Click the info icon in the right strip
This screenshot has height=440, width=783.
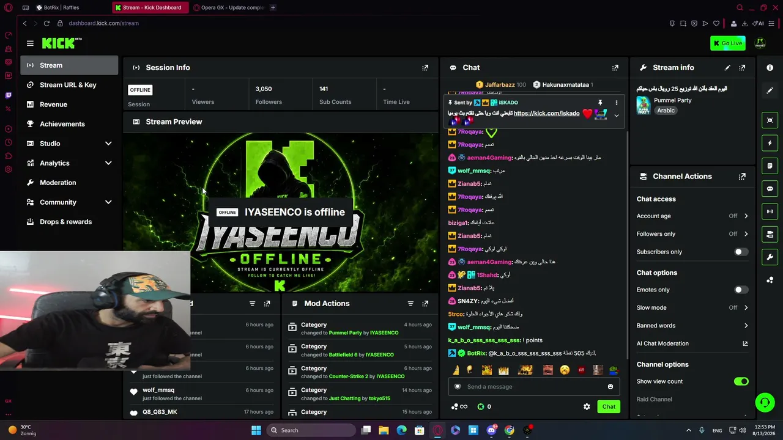point(770,68)
